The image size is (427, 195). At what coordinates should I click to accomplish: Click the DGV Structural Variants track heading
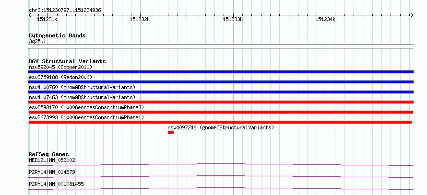pyautogui.click(x=67, y=61)
